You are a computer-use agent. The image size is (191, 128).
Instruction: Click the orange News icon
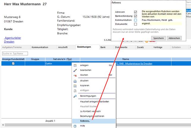point(147,41)
